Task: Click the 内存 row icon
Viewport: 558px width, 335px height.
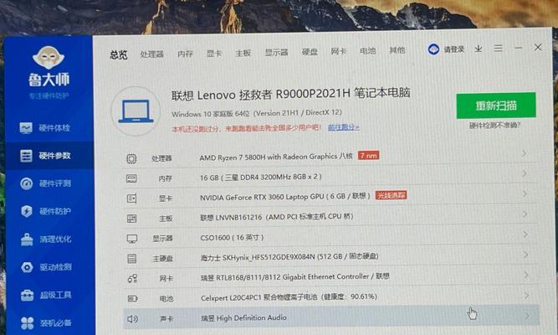Action: point(131,178)
